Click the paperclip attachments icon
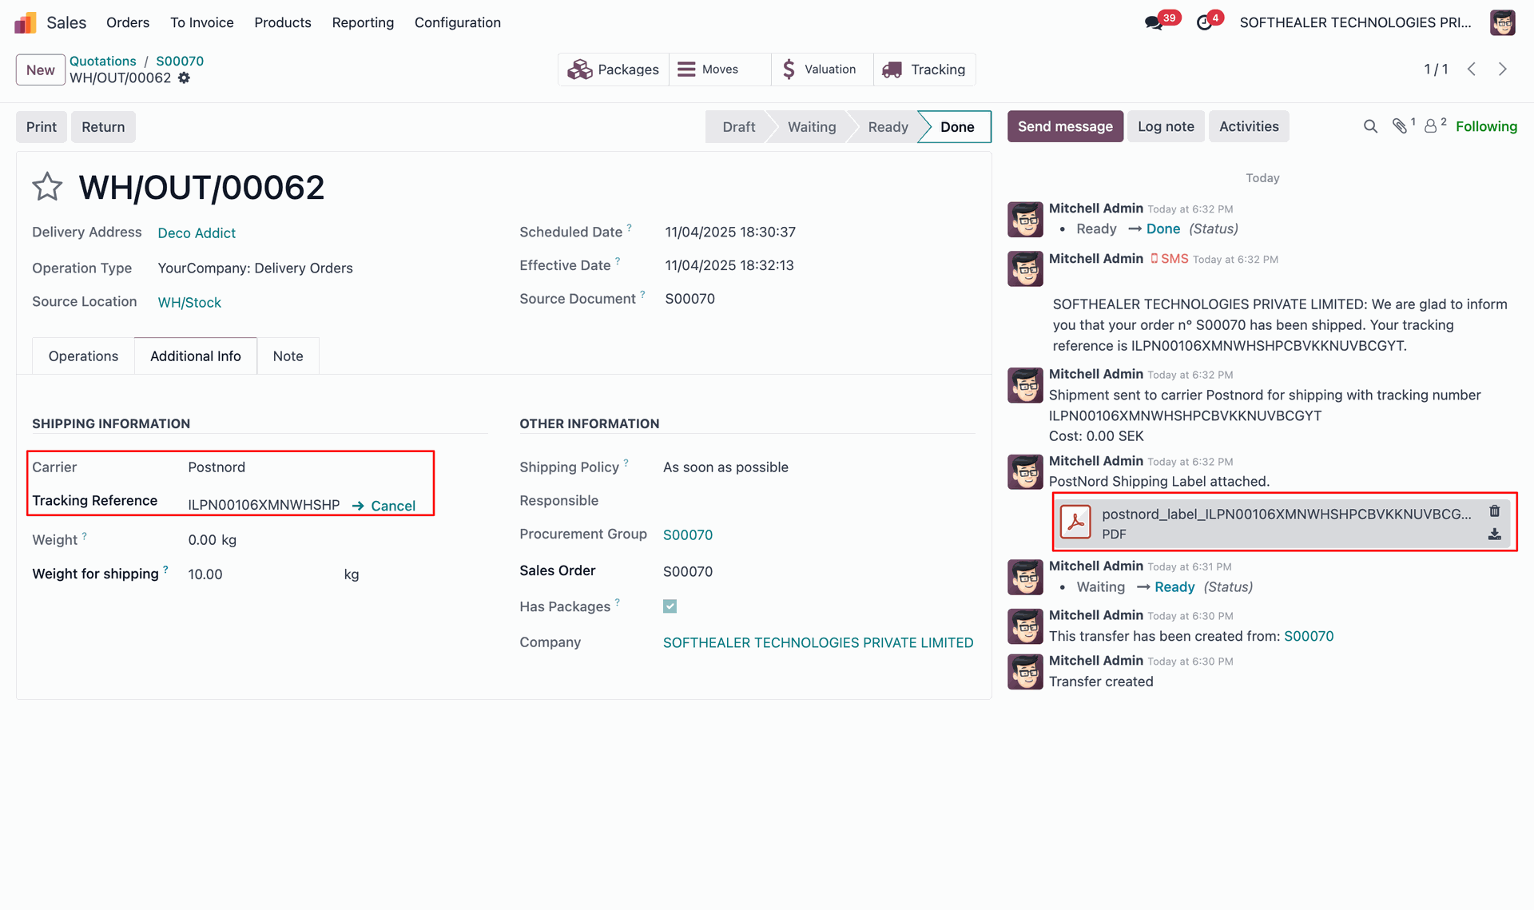The height and width of the screenshot is (910, 1534). point(1399,126)
